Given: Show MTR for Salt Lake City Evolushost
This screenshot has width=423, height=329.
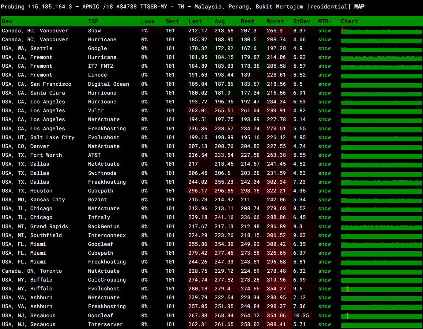Looking at the screenshot, I should pyautogui.click(x=324, y=138).
